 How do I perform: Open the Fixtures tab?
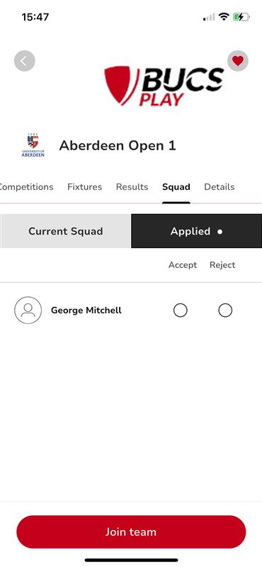click(84, 187)
